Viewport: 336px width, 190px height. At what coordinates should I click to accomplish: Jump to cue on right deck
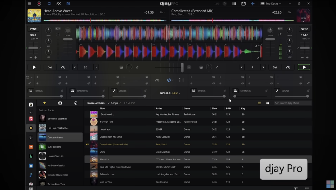[288, 67]
